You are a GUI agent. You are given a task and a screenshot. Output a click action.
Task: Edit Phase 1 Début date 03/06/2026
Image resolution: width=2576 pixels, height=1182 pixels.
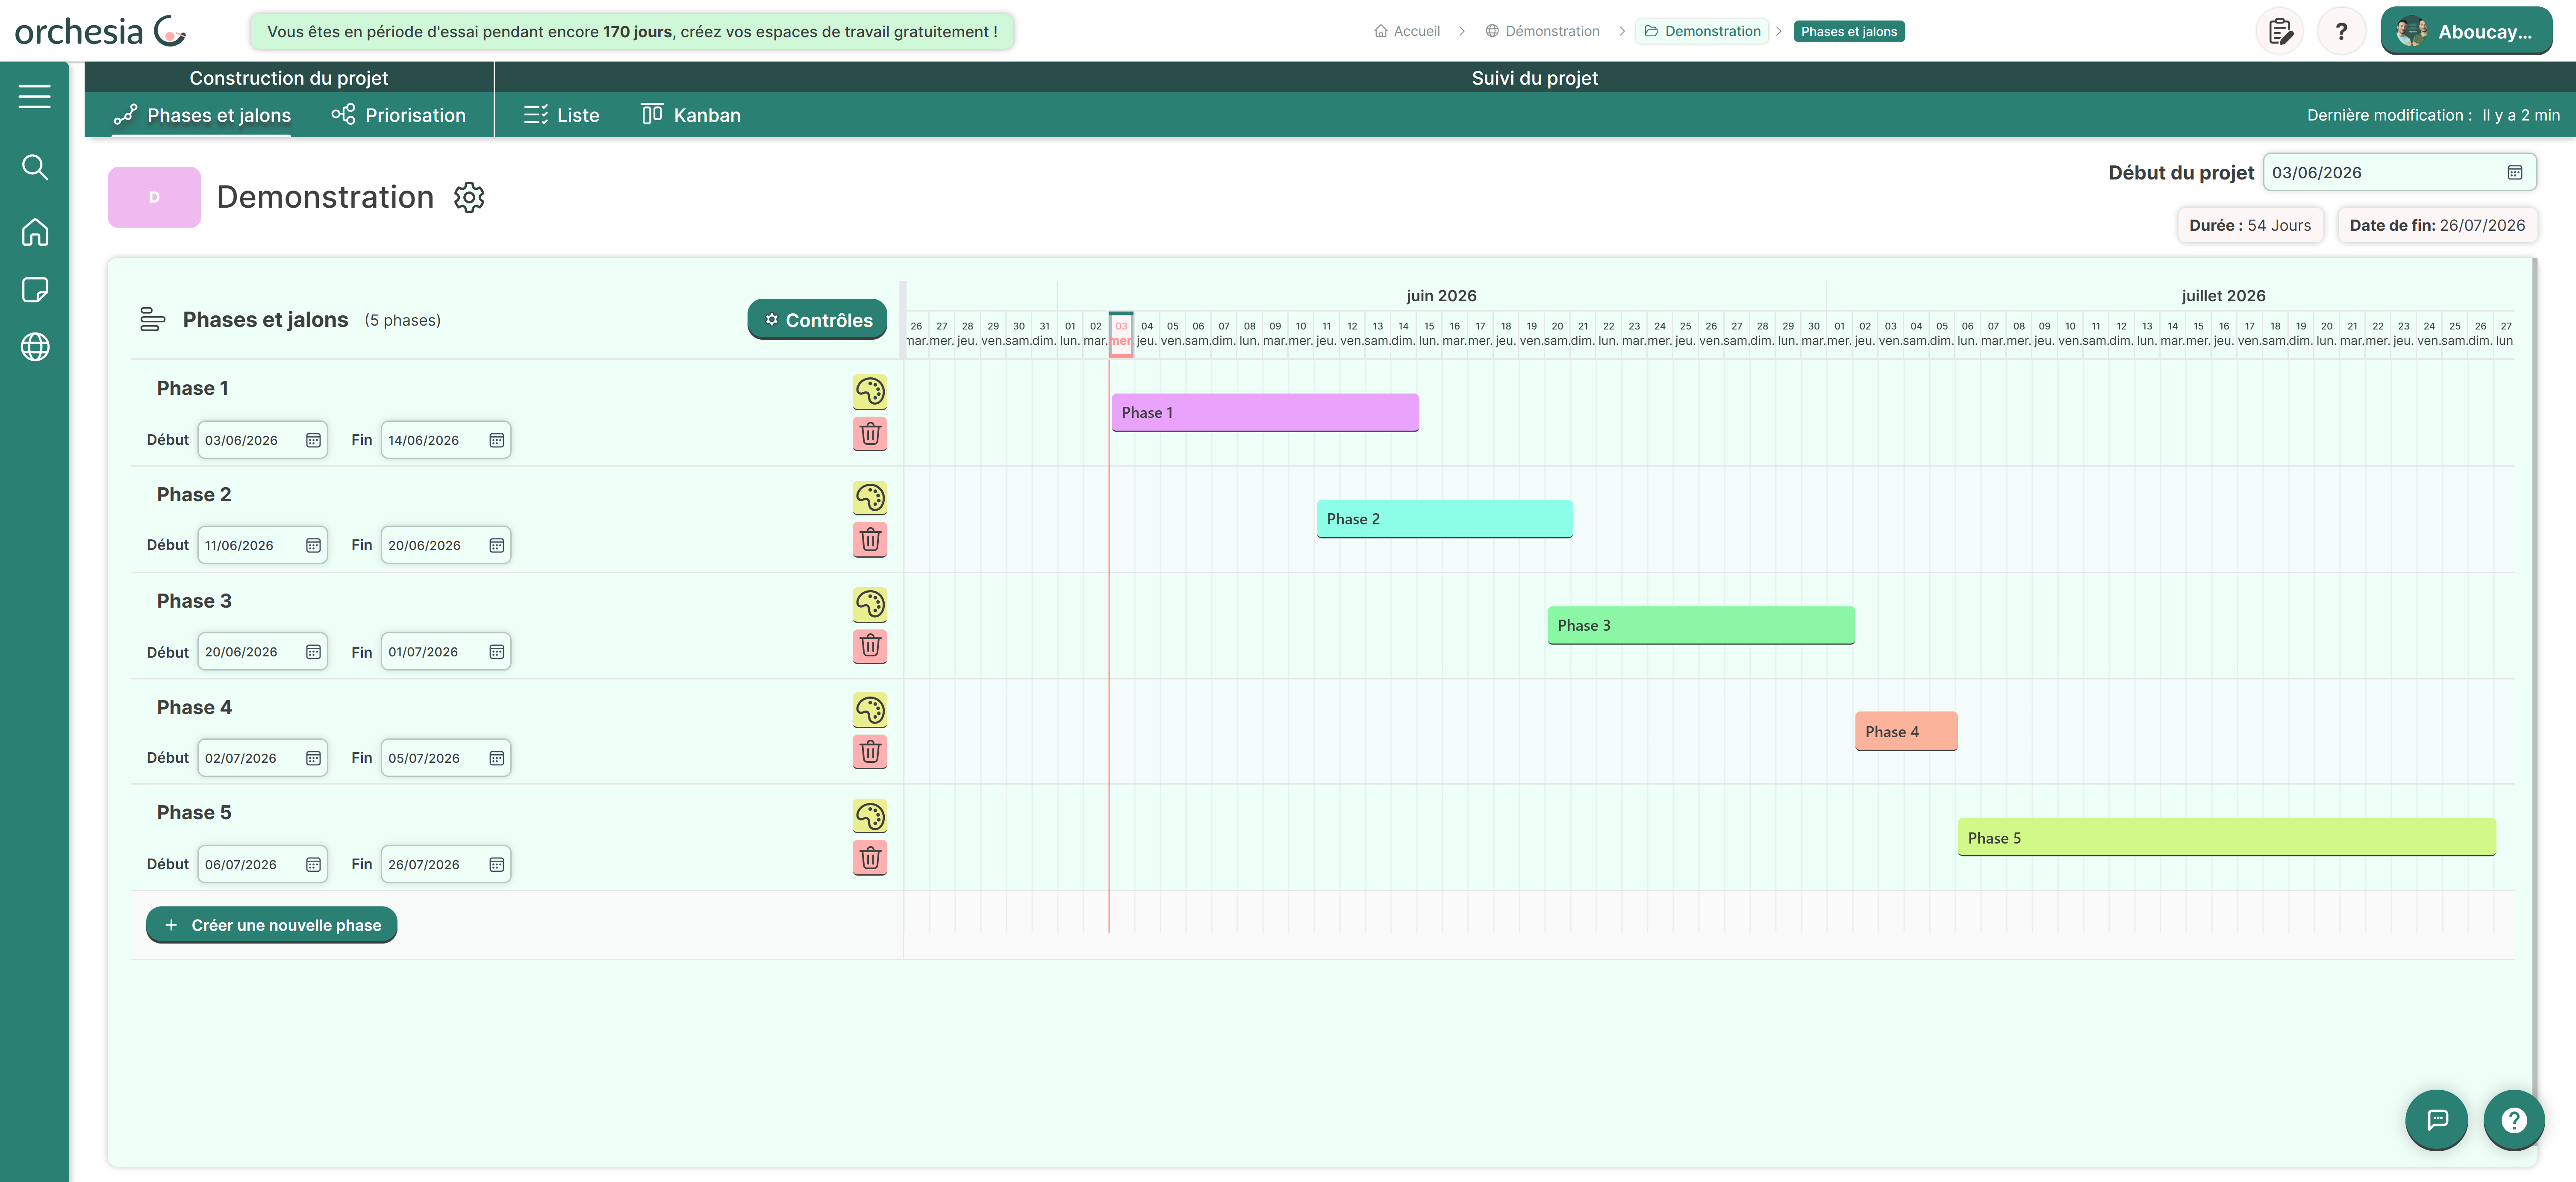pyautogui.click(x=262, y=440)
